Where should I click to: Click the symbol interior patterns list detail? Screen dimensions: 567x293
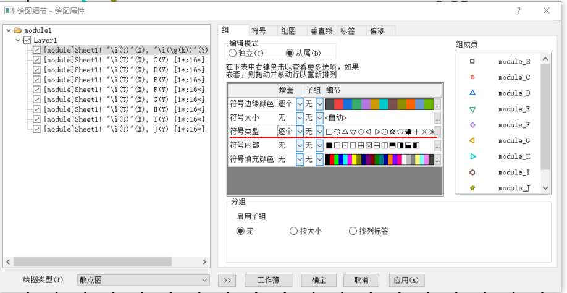click(373, 145)
